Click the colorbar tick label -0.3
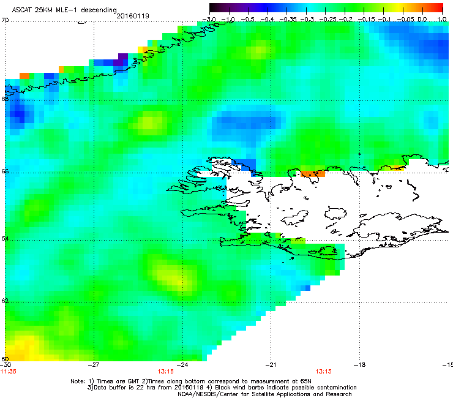 307,20
